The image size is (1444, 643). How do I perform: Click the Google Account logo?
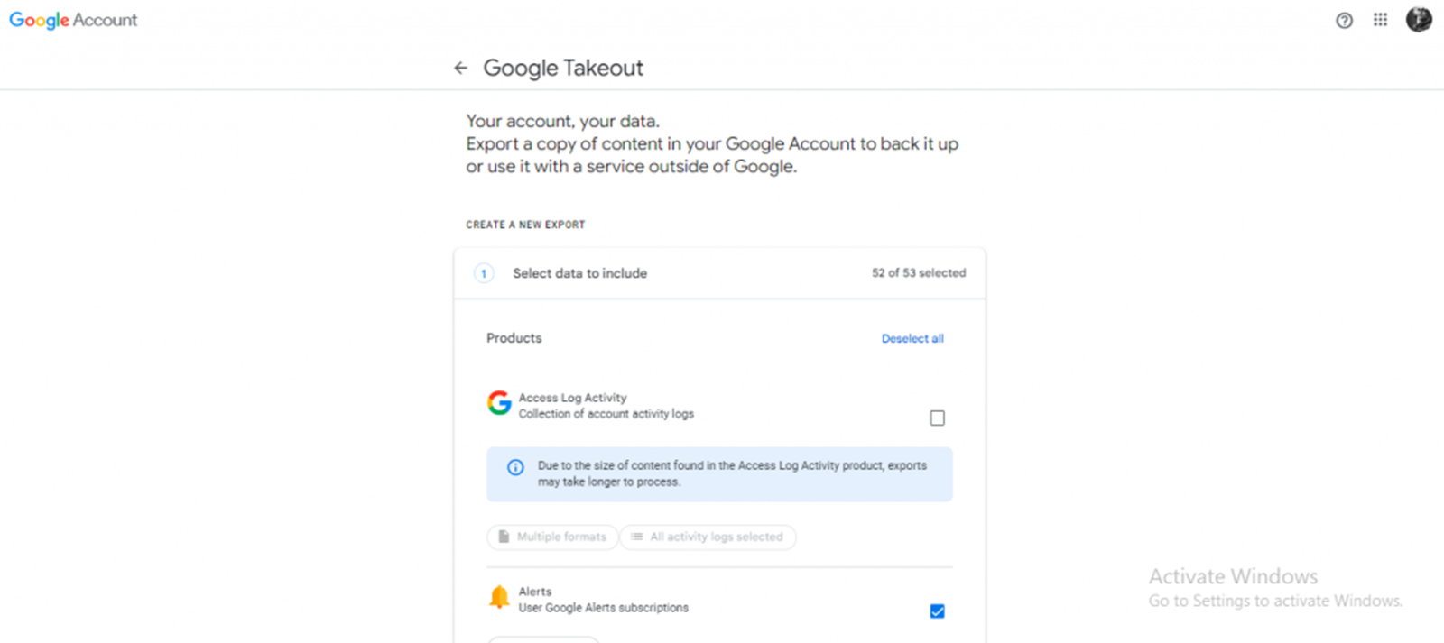73,20
